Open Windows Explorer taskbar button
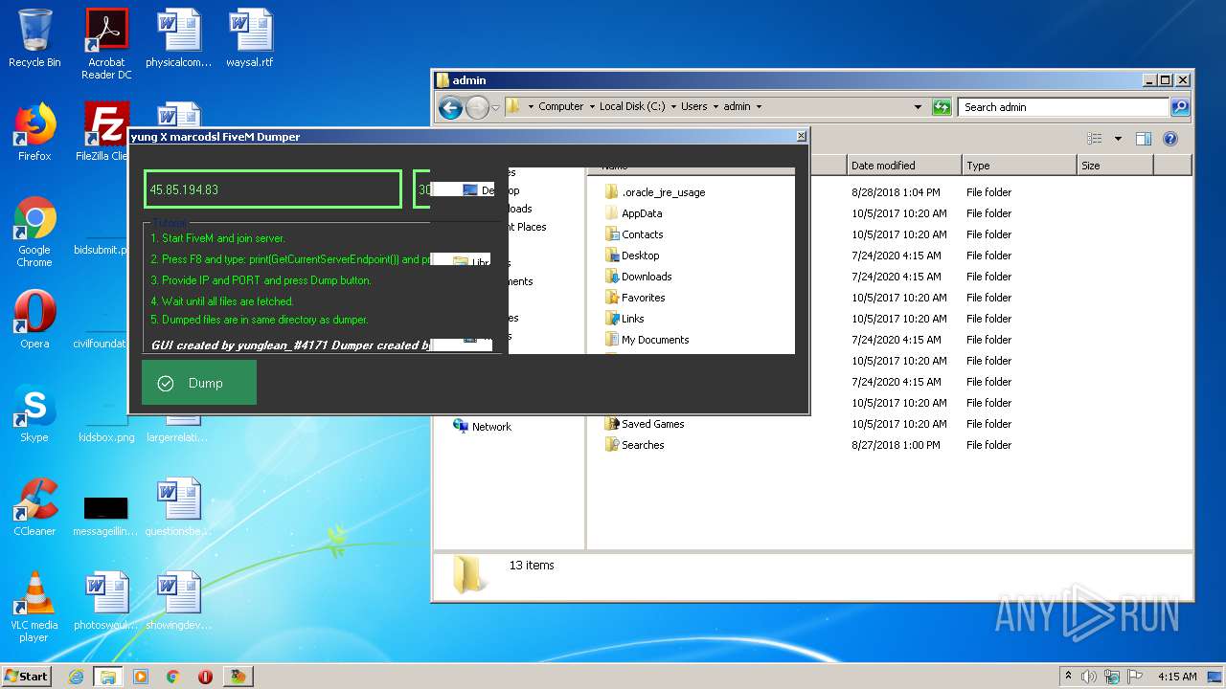This screenshot has height=689, width=1226. click(x=107, y=677)
